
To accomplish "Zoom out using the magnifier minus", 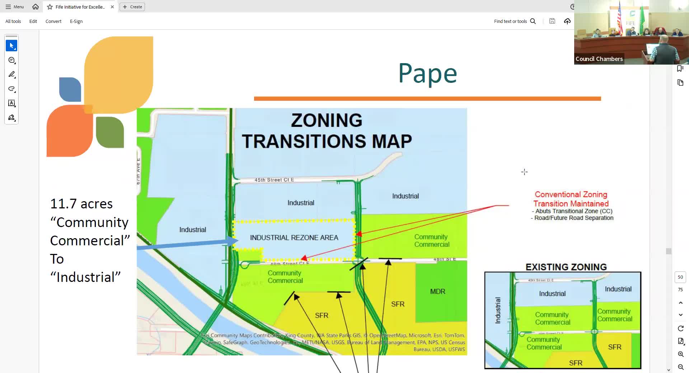I will 680,367.
